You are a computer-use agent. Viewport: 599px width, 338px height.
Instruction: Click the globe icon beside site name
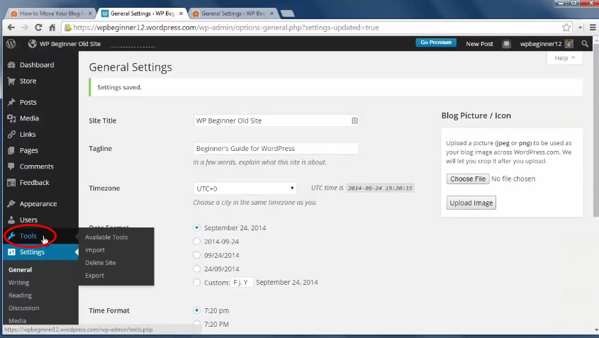(32, 44)
